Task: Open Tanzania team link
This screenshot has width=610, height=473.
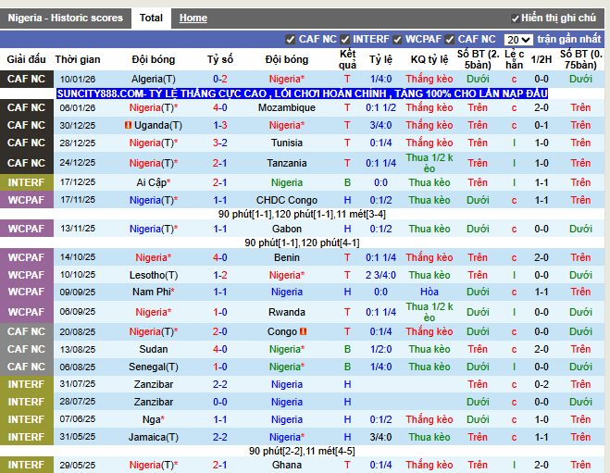Action: pos(287,163)
